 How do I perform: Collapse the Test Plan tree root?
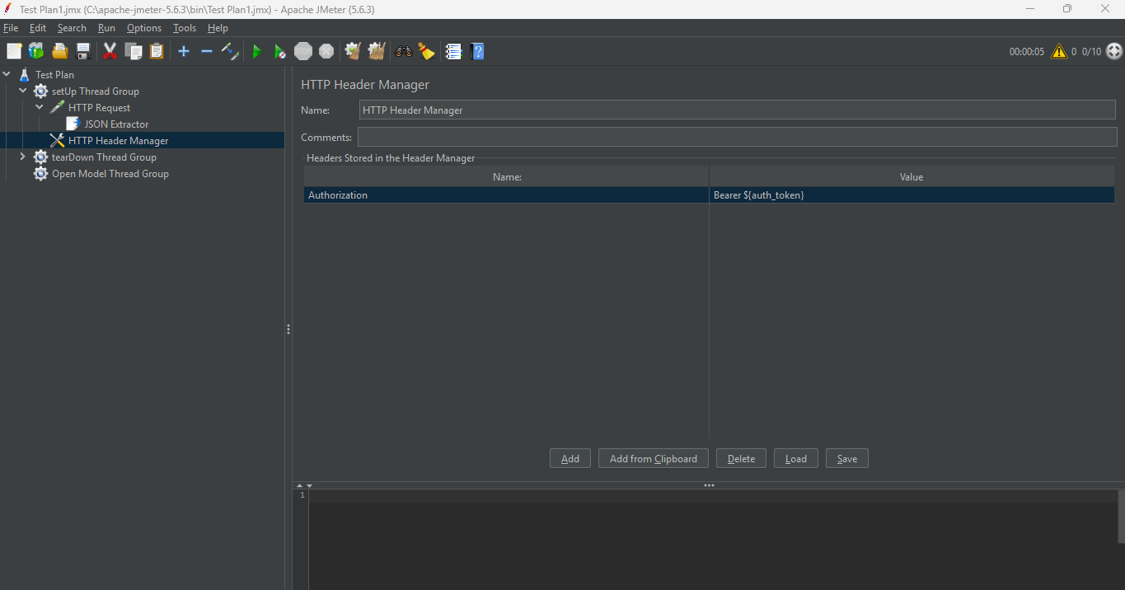[7, 74]
